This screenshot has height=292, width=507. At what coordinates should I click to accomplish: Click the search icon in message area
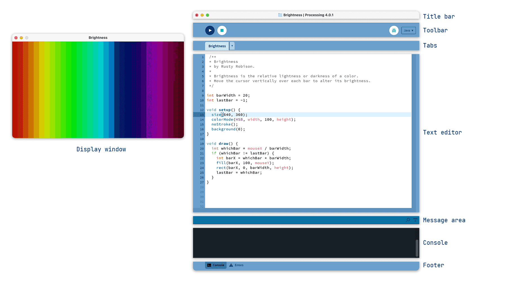pyautogui.click(x=408, y=220)
